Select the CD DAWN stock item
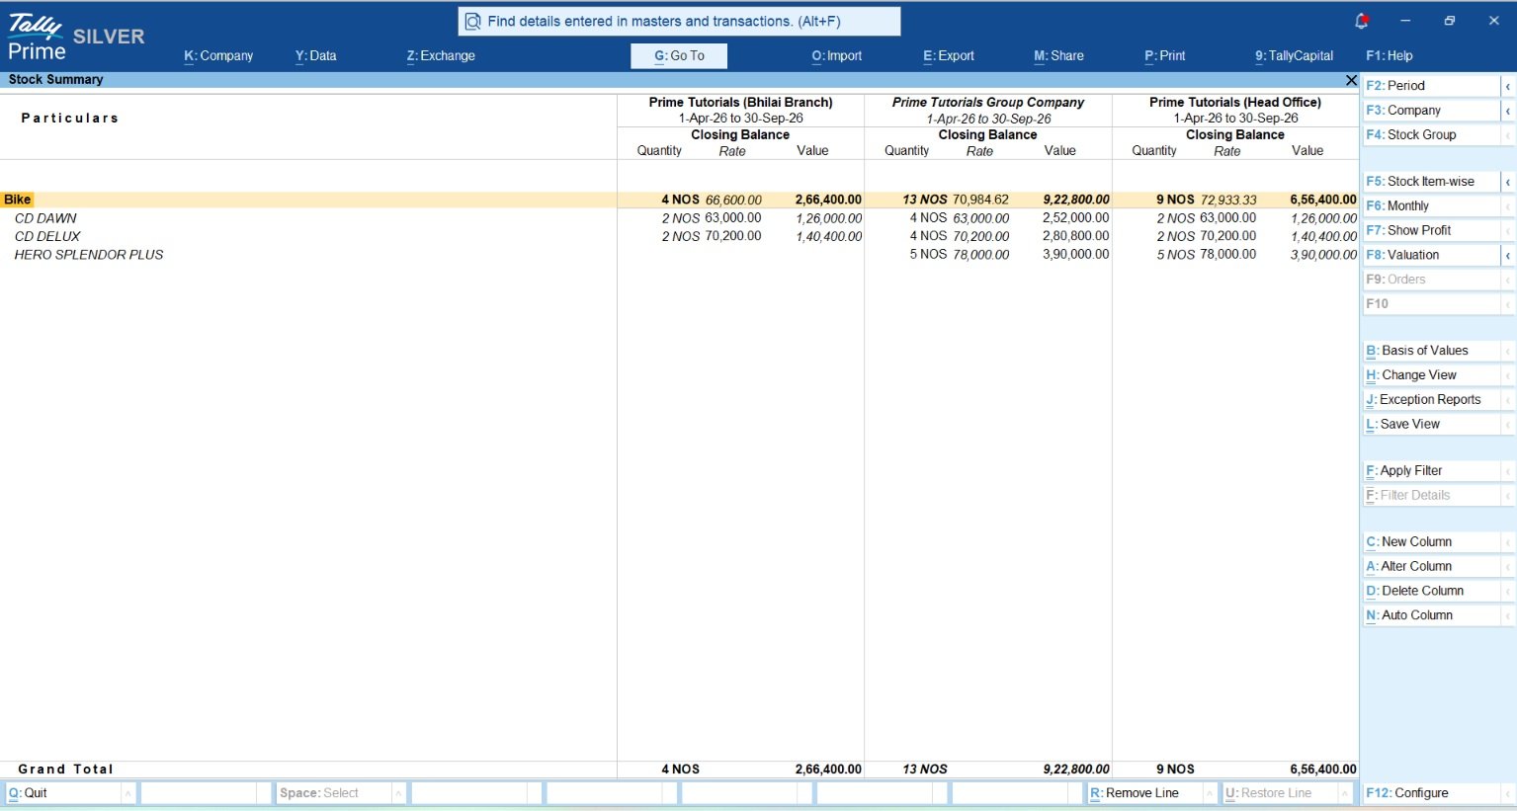Image resolution: width=1517 pixels, height=811 pixels. click(45, 218)
